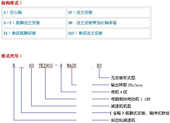Click the 减速机机型 label

click(x=121, y=106)
